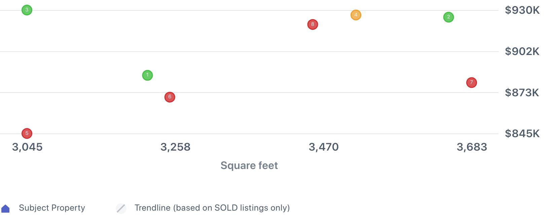
Task: Select green data point number 2
Action: [x=448, y=17]
